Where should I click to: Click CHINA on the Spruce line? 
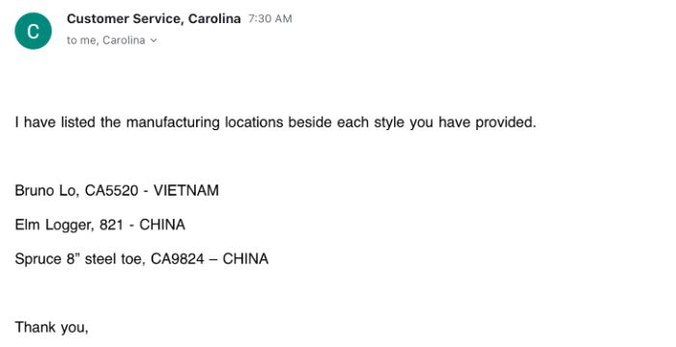245,258
